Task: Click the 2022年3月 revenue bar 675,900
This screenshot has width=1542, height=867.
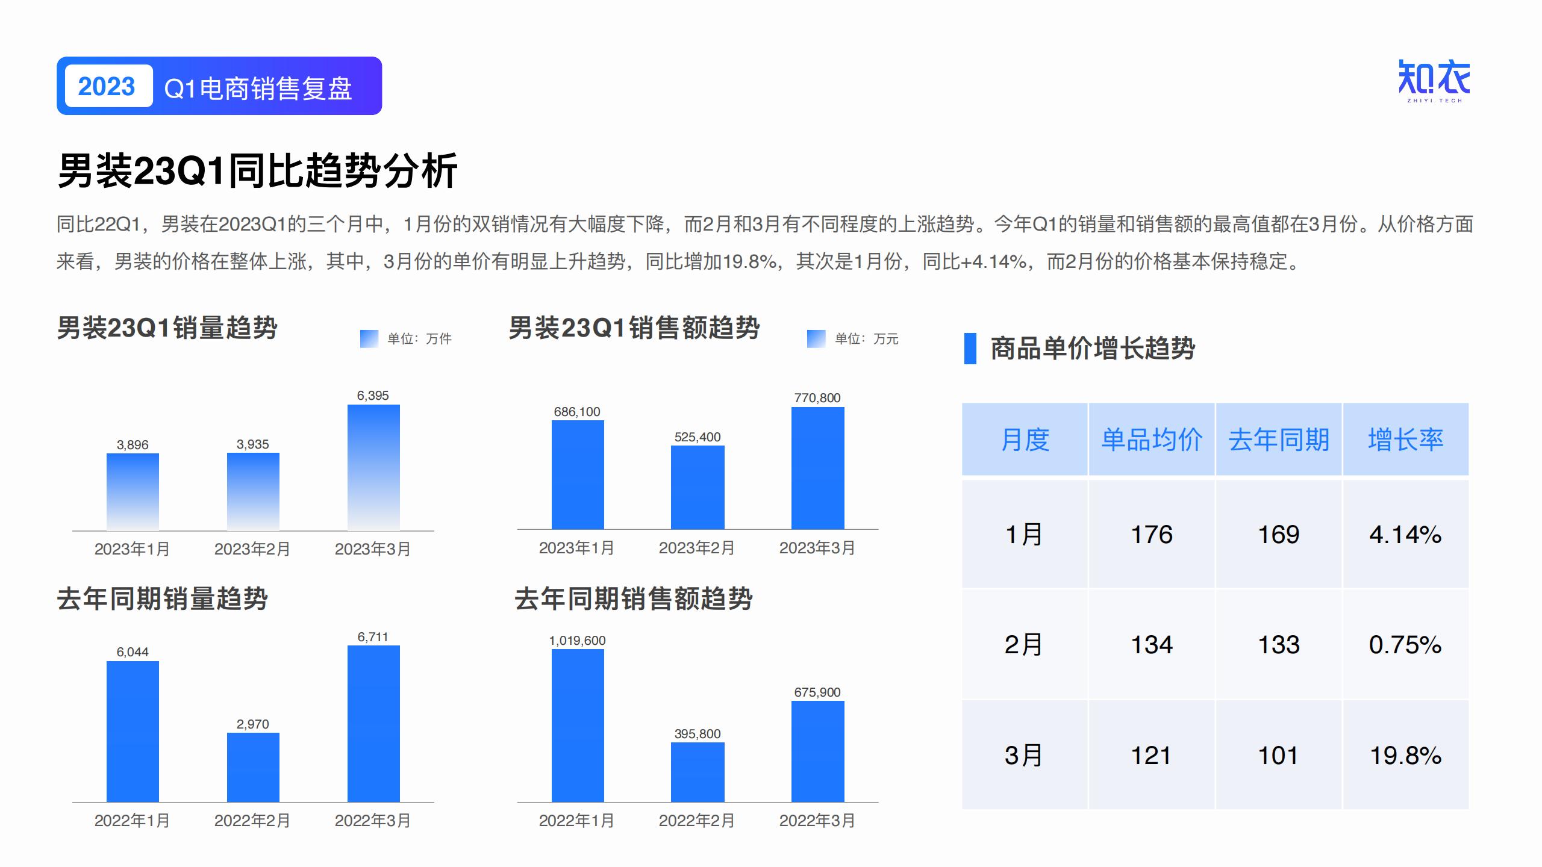Action: click(817, 751)
